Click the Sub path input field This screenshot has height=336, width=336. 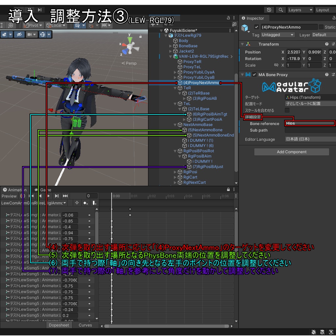coord(310,130)
